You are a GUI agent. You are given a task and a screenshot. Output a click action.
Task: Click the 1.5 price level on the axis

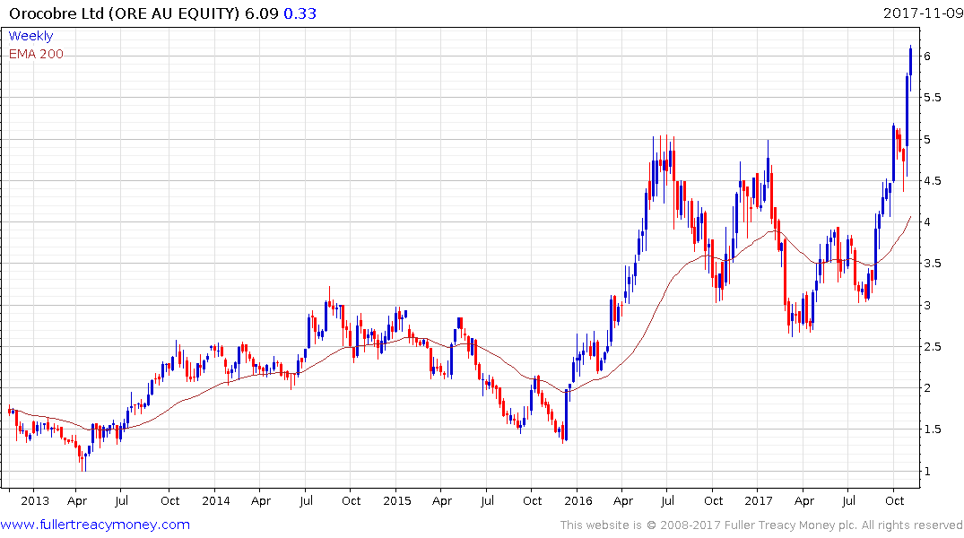[933, 430]
